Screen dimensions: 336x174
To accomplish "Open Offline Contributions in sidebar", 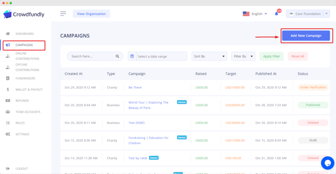I will point(28,67).
